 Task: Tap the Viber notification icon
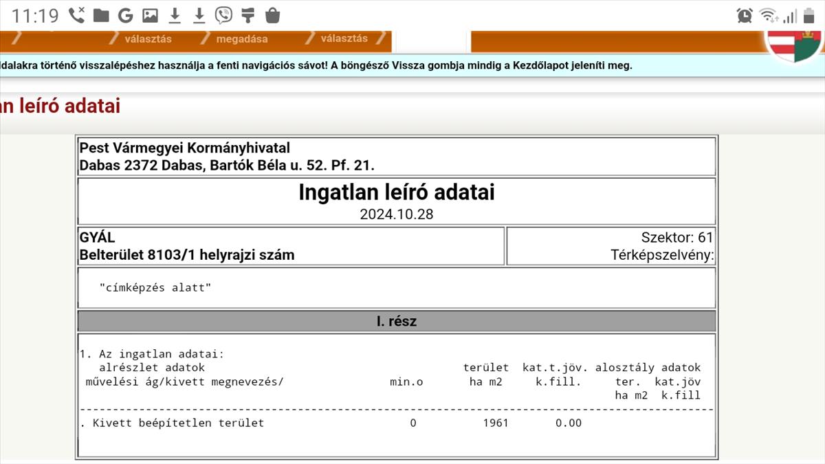[223, 15]
